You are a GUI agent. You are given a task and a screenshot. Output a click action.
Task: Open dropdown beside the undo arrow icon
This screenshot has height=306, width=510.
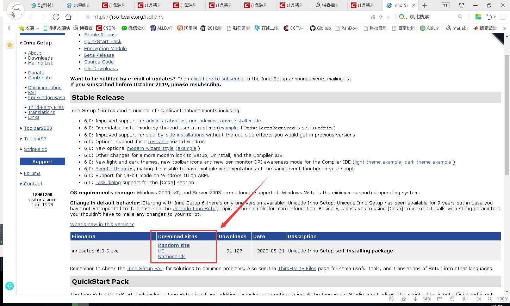(x=495, y=17)
